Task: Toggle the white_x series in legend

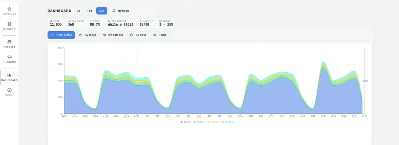Action: [213, 122]
